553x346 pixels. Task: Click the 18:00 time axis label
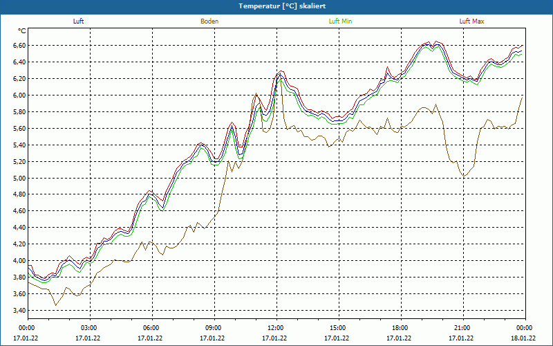pyautogui.click(x=401, y=328)
